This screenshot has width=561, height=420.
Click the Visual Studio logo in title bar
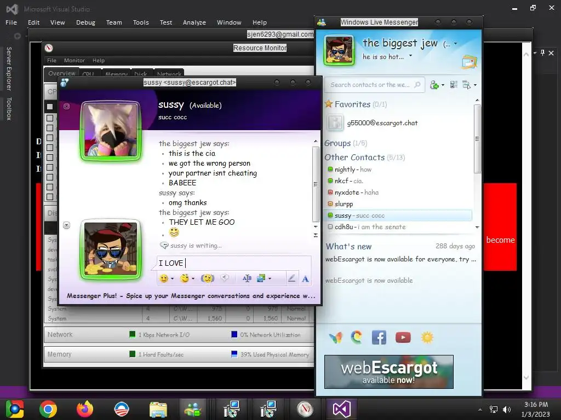click(12, 9)
